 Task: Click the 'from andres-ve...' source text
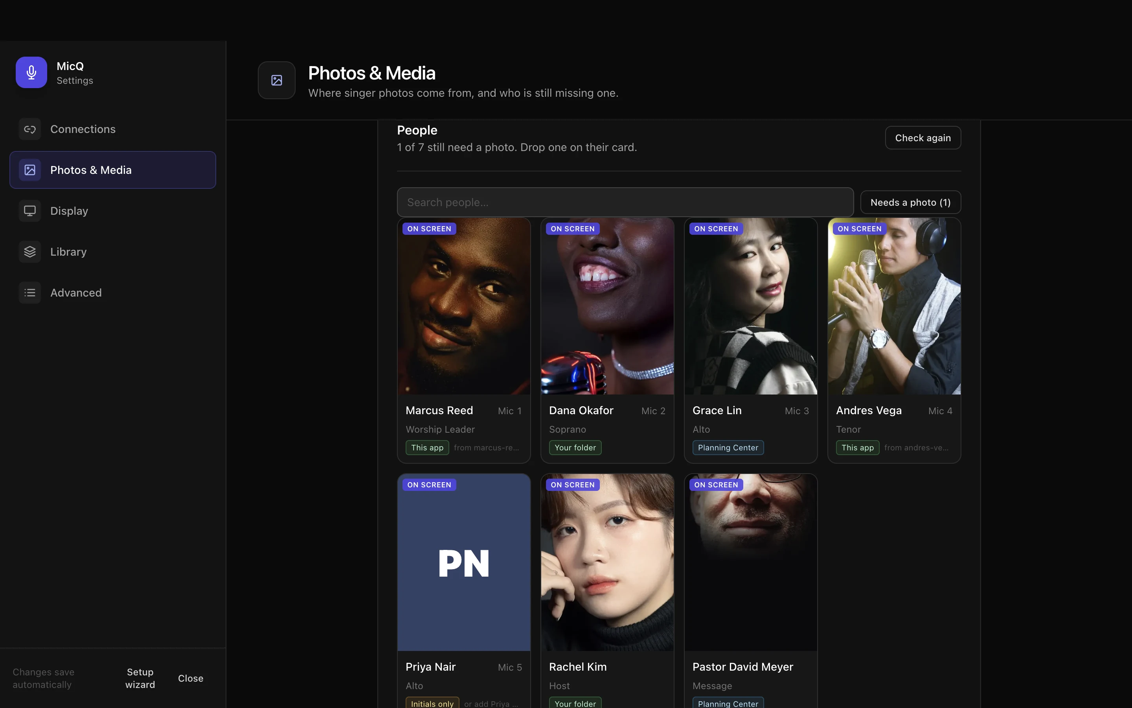point(916,448)
